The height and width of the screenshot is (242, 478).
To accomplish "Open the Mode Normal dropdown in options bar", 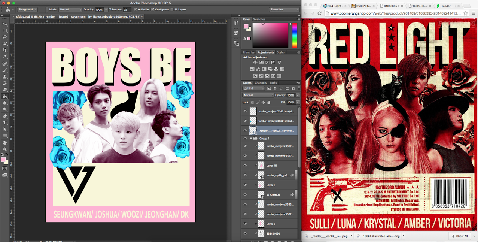I will tap(70, 9).
